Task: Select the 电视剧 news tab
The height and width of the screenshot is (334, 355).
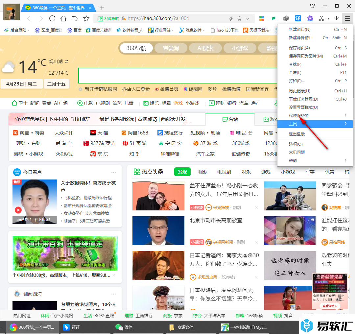Action: (224, 172)
